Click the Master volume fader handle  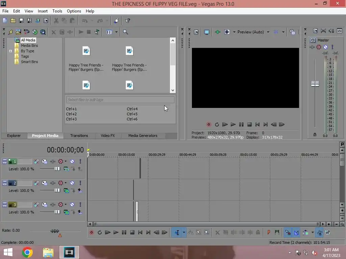click(315, 84)
